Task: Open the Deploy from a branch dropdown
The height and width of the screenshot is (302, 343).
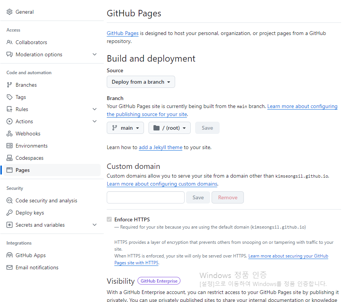Action: 141,82
